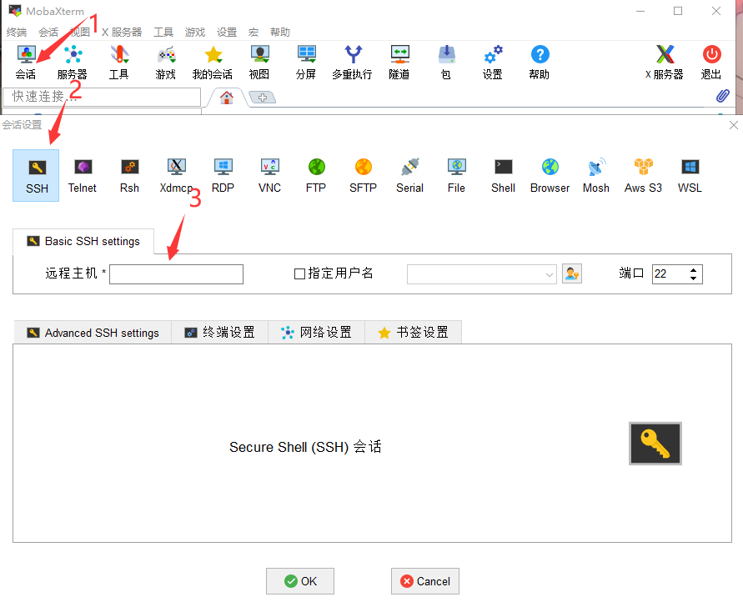This screenshot has height=607, width=743.
Task: Switch to the 终端设置 tab
Action: tap(220, 333)
